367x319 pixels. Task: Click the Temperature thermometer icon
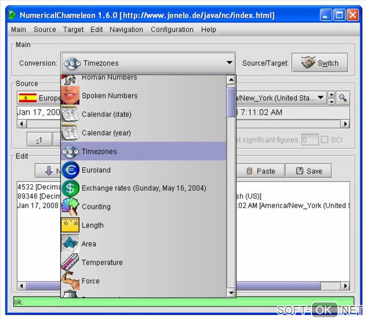[70, 262]
